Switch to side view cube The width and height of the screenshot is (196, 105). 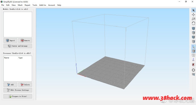click(x=193, y=41)
